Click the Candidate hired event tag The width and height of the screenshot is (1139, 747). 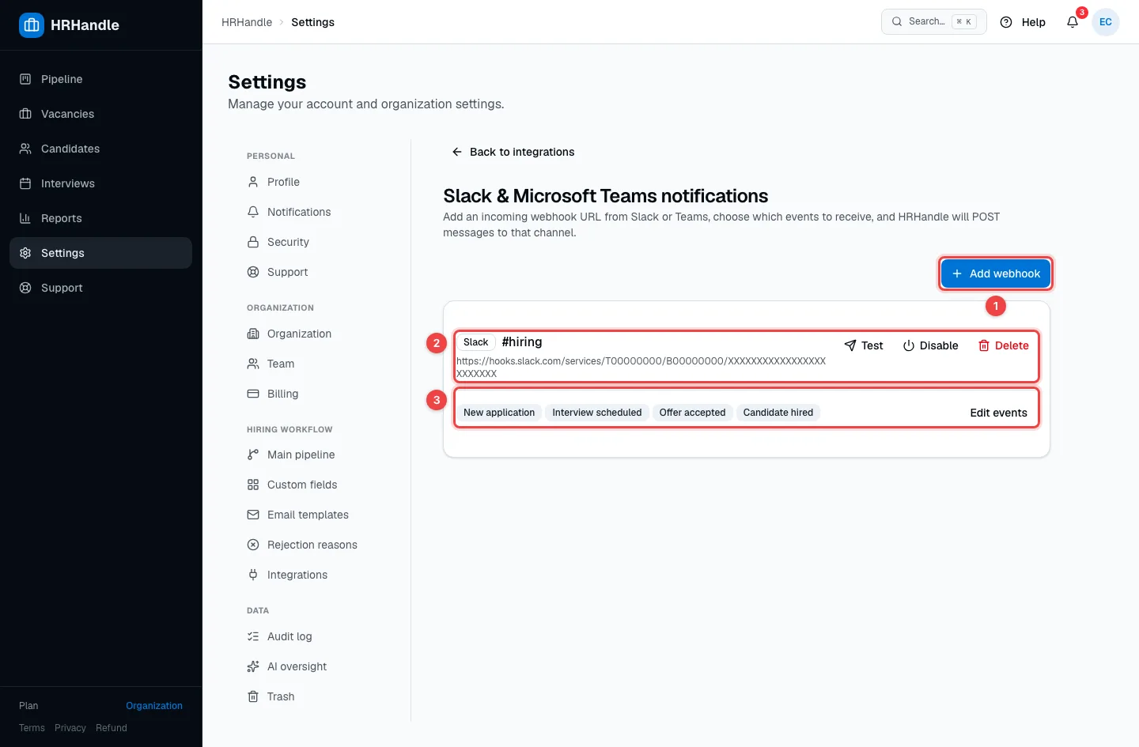tap(778, 413)
